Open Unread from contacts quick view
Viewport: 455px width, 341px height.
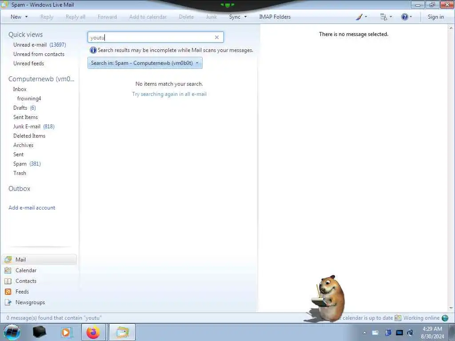39,54
